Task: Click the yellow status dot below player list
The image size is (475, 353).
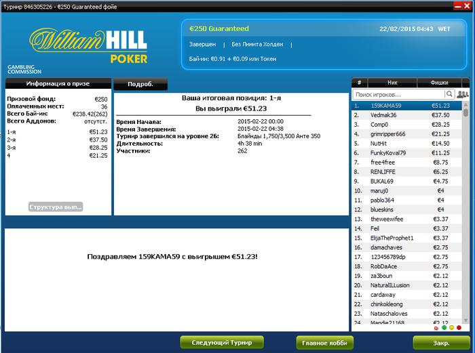Action: [451, 327]
